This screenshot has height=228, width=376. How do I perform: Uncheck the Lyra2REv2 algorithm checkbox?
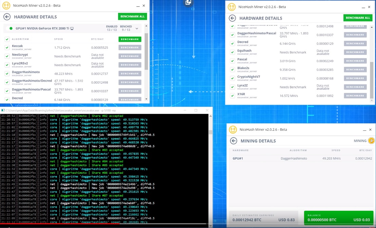pos(7,65)
